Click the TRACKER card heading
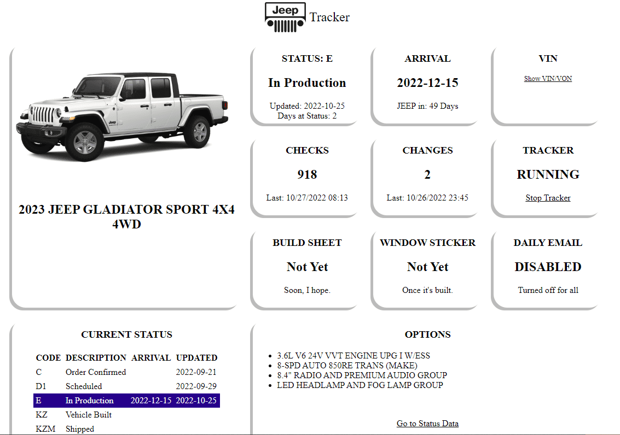This screenshot has height=435, width=620. [548, 150]
